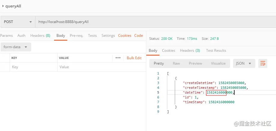Click the wrap lines icon in response
Image resolution: width=276 pixels, height=131 pixels.
point(263,63)
